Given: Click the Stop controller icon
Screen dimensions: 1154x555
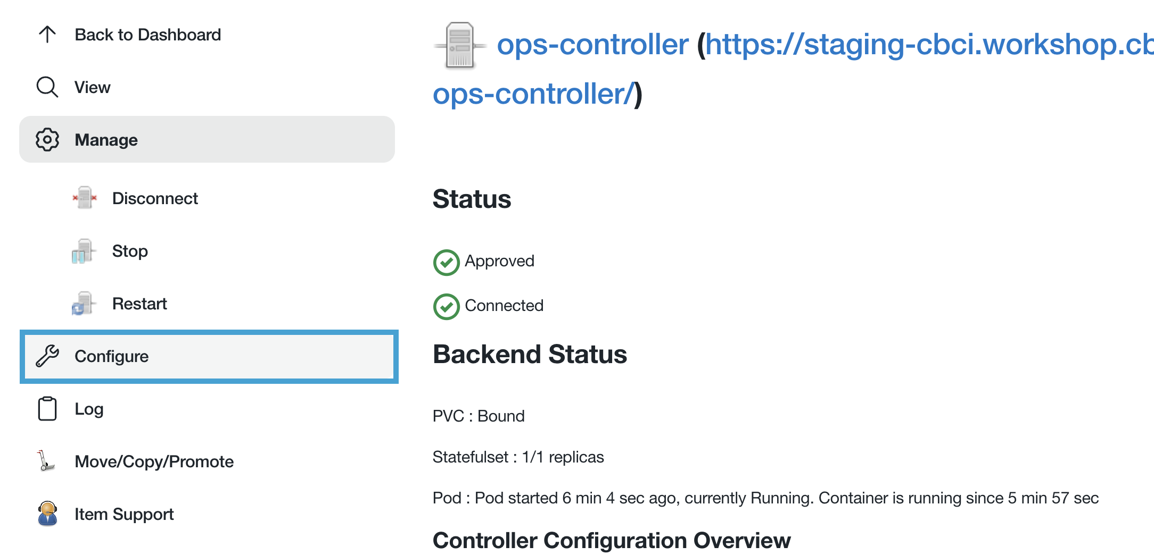Looking at the screenshot, I should [83, 250].
